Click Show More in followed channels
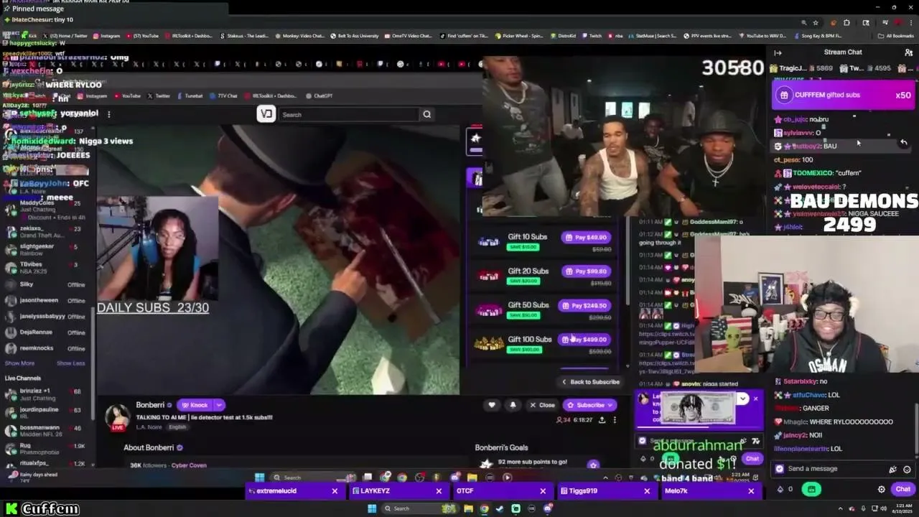Viewport: 919px width, 517px height. click(19, 363)
